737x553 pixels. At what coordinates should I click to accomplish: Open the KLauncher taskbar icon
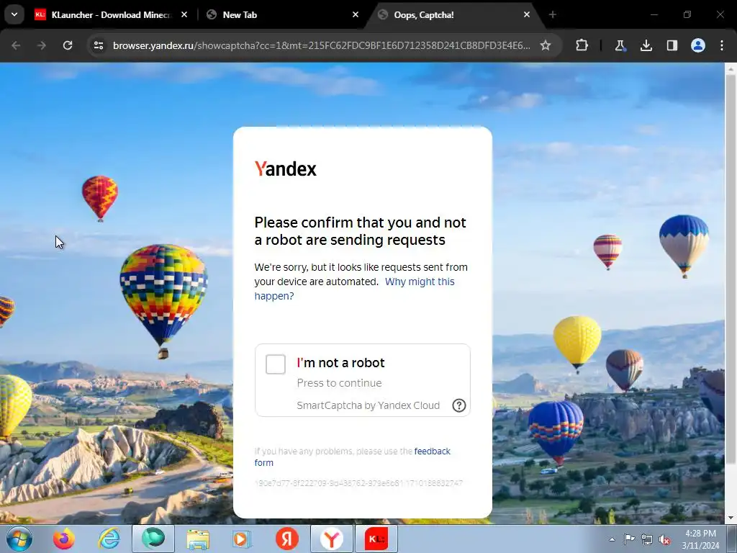[x=376, y=539]
